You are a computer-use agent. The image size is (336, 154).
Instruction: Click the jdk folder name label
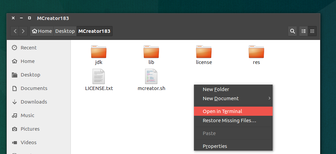(x=99, y=63)
